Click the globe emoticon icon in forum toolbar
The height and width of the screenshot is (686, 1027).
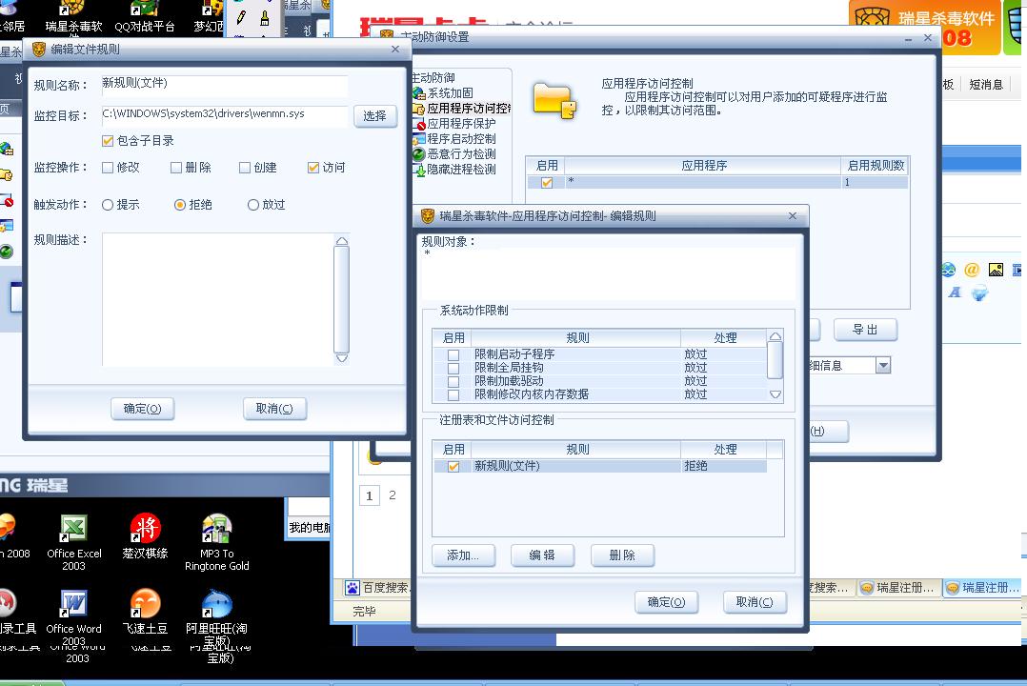[949, 270]
